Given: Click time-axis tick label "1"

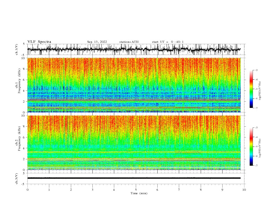Looking at the screenshot, I should point(49,190).
